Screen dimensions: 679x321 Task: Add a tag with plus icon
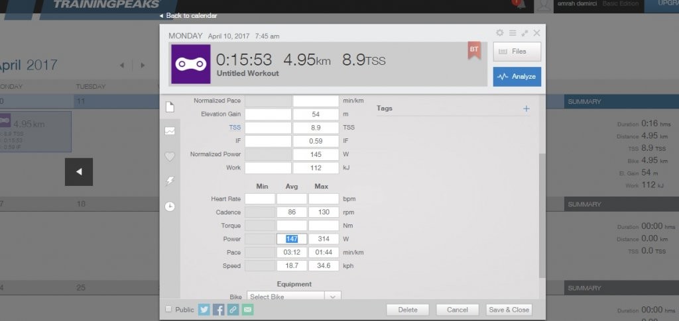526,109
